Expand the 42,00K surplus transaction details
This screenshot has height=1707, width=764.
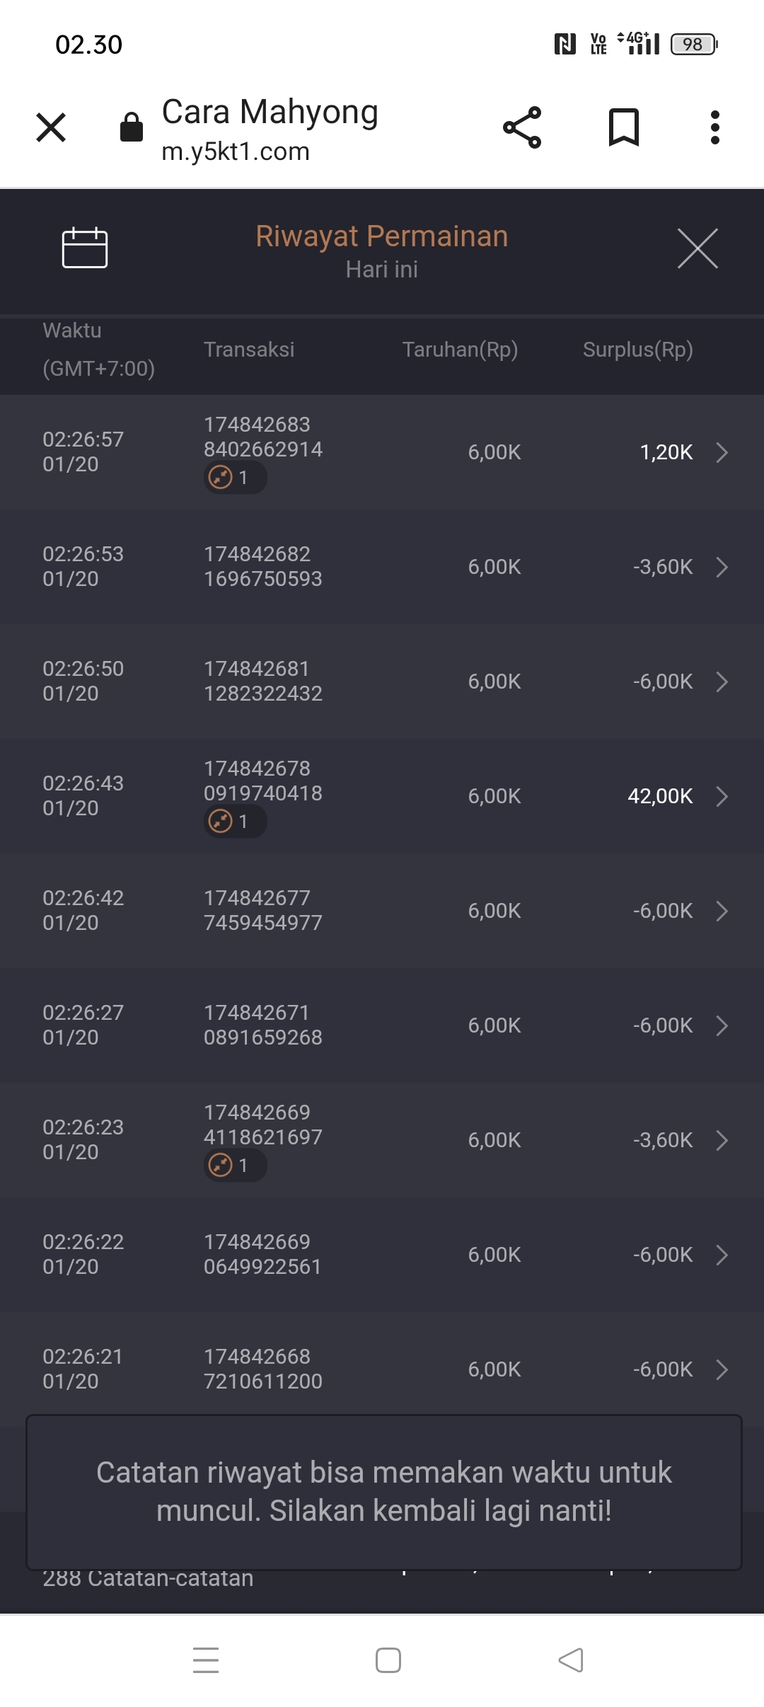coord(722,796)
